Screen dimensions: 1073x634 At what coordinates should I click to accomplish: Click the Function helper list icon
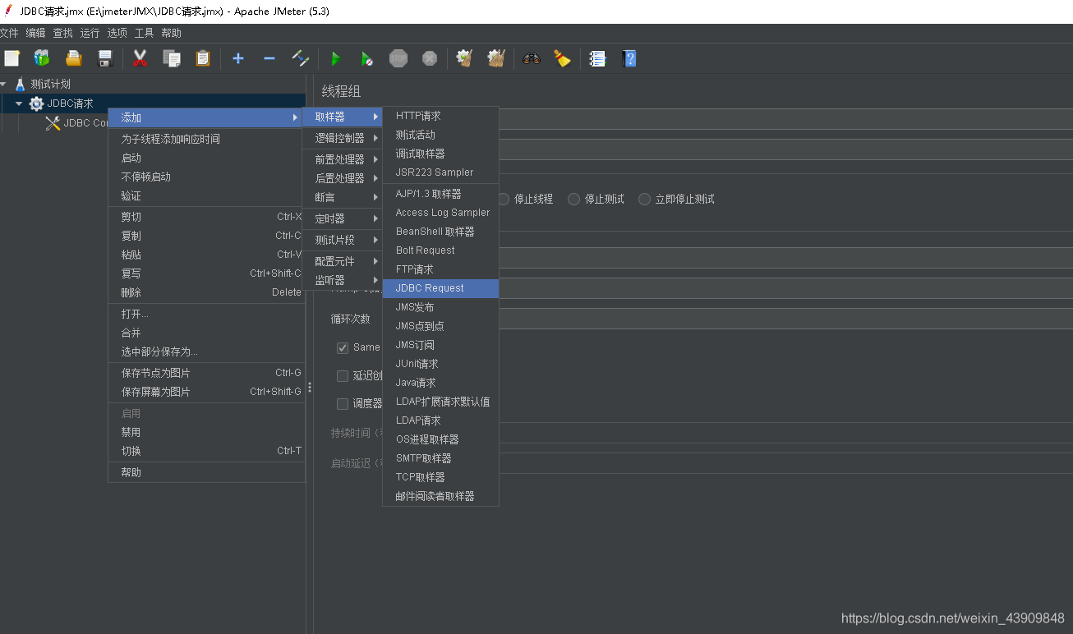pyautogui.click(x=598, y=58)
